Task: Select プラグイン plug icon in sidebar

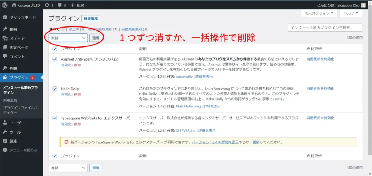Action: point(5,77)
